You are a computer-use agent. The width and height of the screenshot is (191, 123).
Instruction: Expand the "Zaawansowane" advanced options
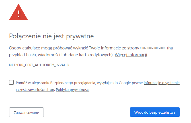point(26,112)
